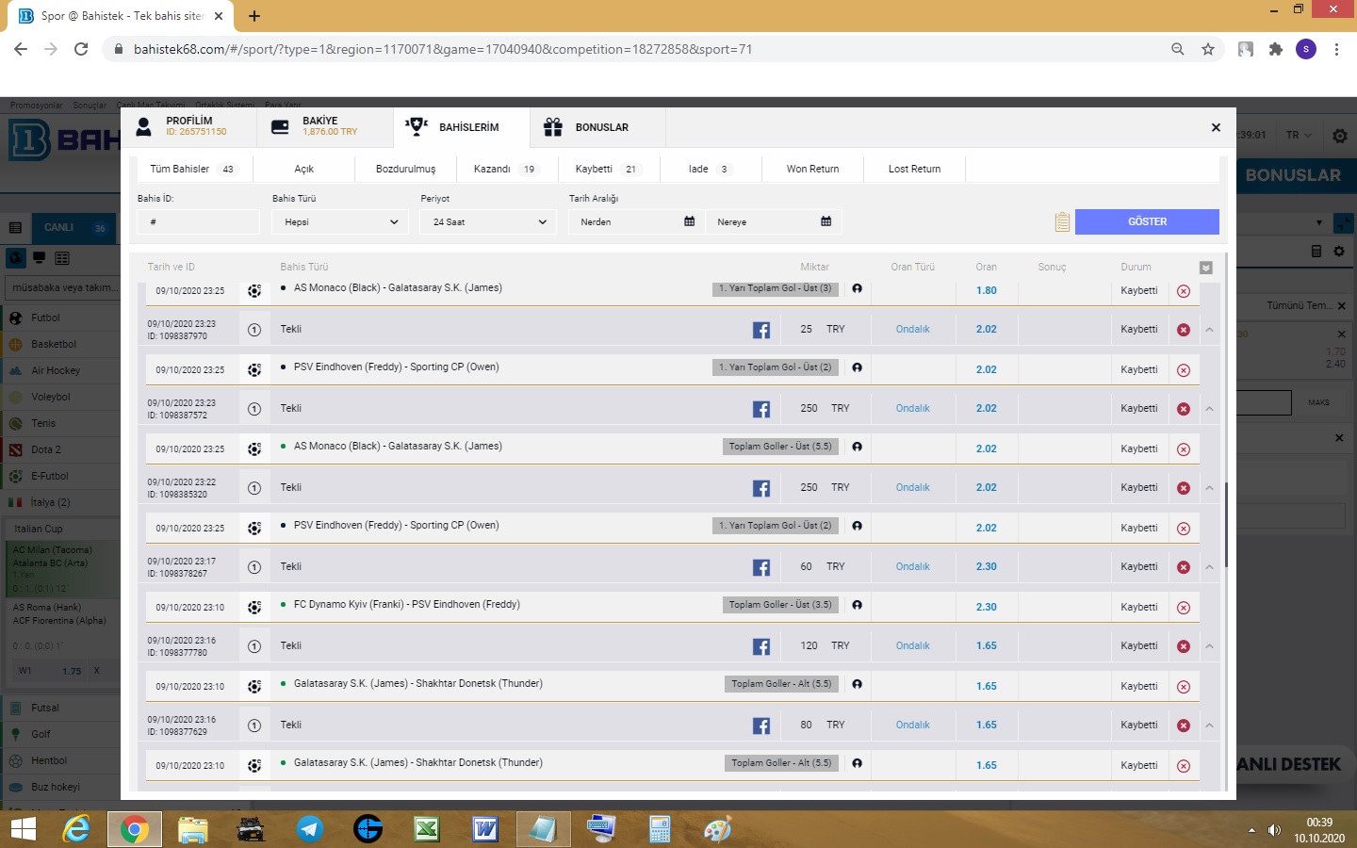Bookmark this page with star icon
The image size is (1357, 848).
click(x=1208, y=49)
